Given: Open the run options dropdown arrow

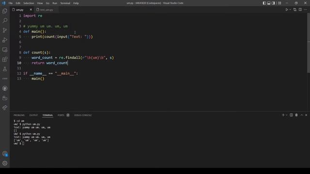Looking at the screenshot, I should 290,10.
